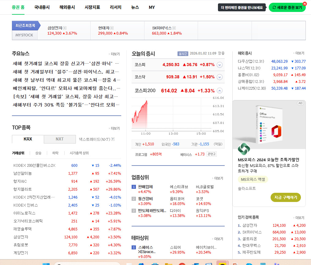Open KODEX 인버스 in the stock list
This screenshot has width=311, height=265.
(x=26, y=205)
